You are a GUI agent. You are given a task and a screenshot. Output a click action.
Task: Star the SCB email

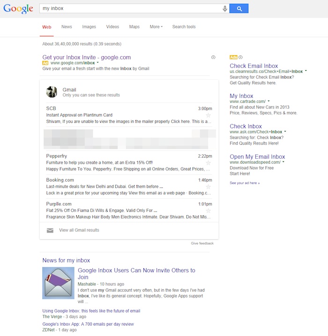click(x=209, y=115)
